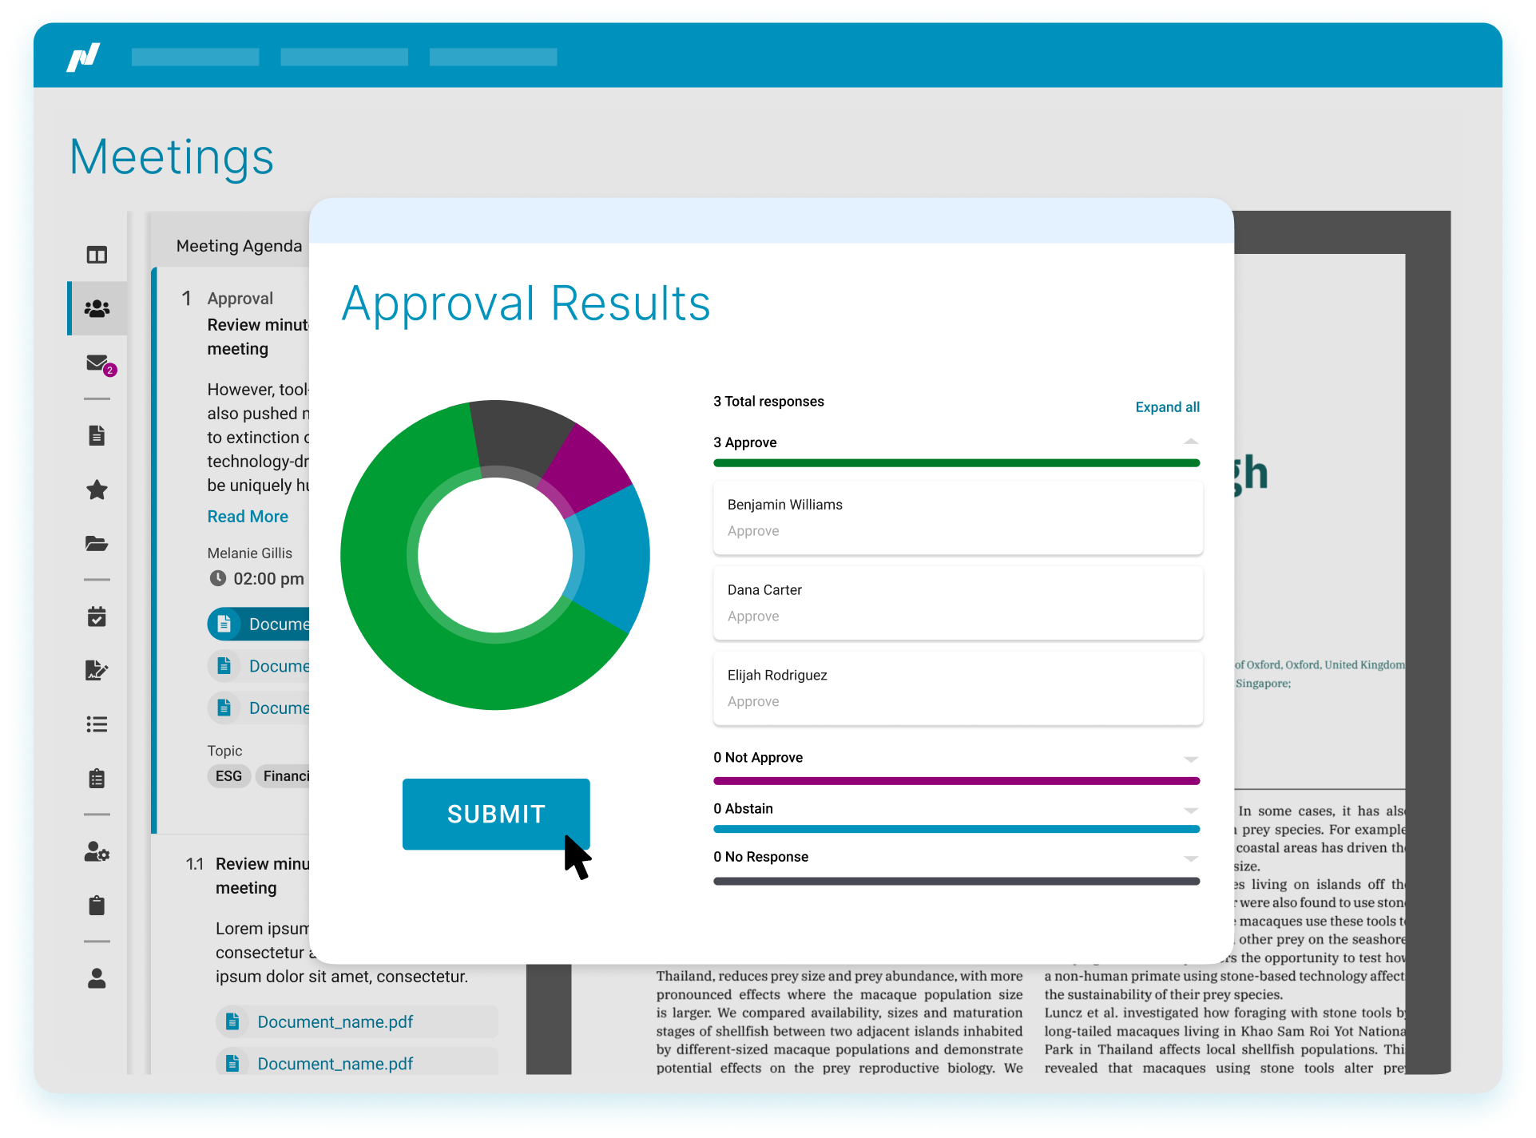This screenshot has height=1138, width=1536.
Task: Open the user settings gear icon
Action: 97,852
